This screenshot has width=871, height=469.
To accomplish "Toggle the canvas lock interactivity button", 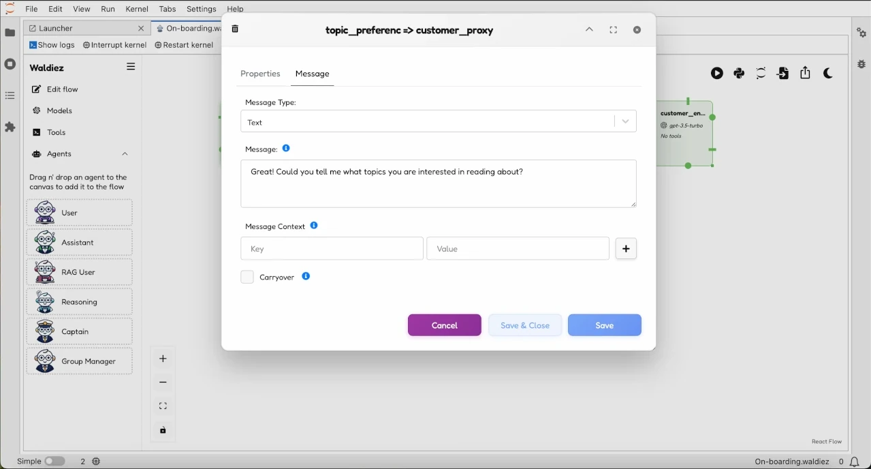I will (163, 430).
